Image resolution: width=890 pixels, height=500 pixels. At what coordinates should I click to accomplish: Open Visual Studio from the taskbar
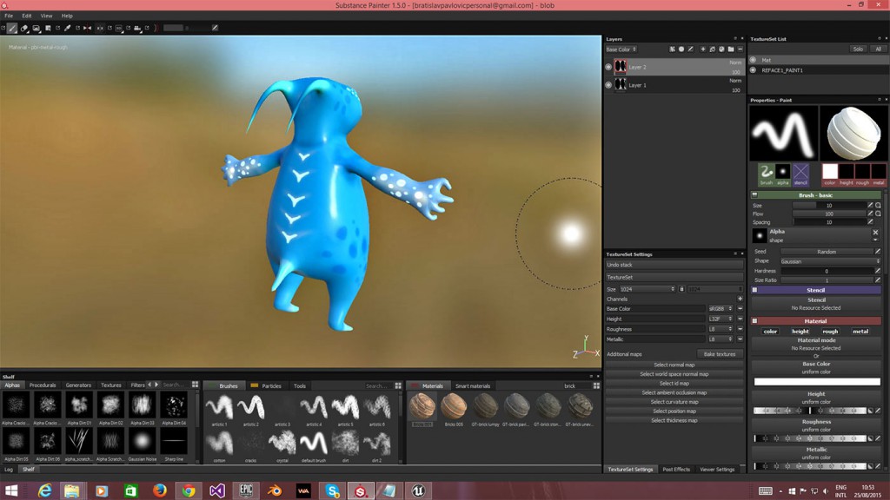(216, 490)
